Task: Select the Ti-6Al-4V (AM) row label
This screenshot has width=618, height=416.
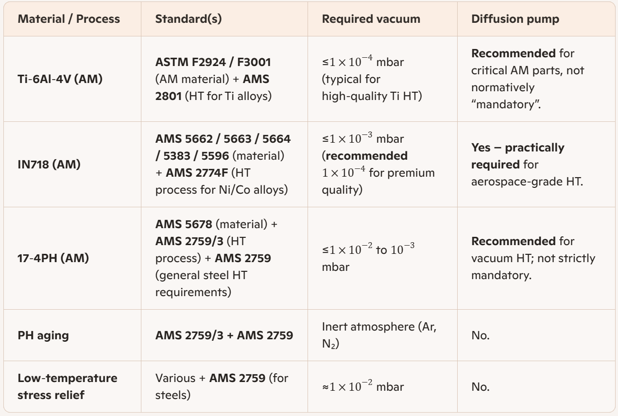Action: (53, 79)
